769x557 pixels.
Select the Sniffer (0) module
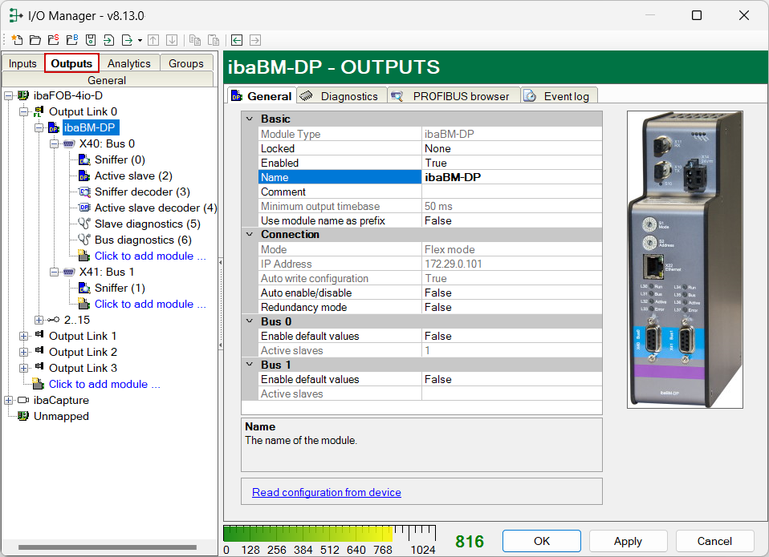pos(120,159)
